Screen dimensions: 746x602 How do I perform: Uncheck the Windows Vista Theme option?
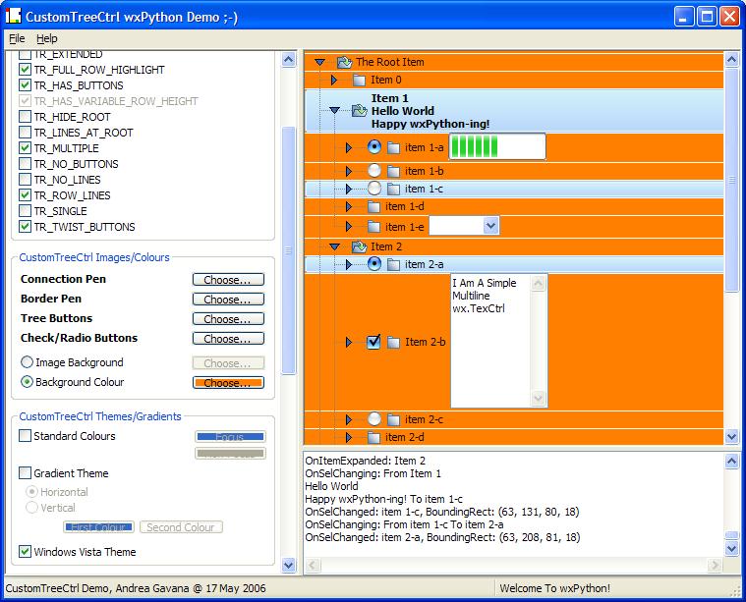(x=26, y=552)
